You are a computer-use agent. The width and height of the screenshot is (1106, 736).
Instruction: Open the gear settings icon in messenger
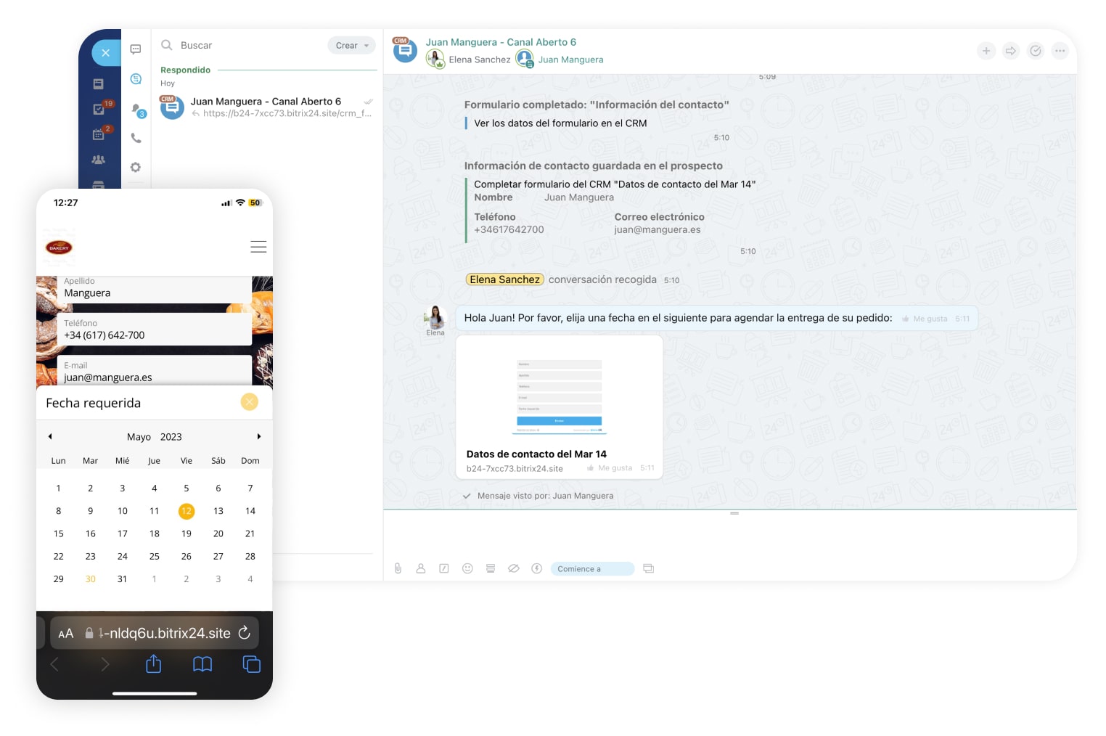(x=136, y=168)
